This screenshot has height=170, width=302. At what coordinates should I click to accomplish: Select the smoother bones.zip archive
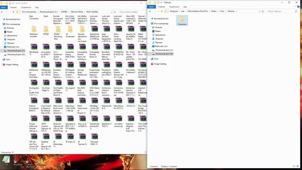pos(118,121)
